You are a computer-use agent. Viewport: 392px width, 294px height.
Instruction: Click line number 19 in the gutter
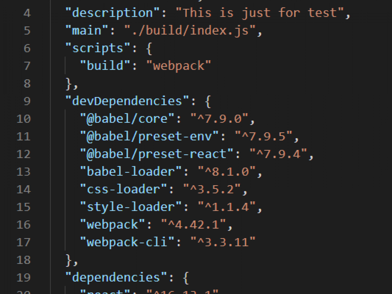pos(23,277)
